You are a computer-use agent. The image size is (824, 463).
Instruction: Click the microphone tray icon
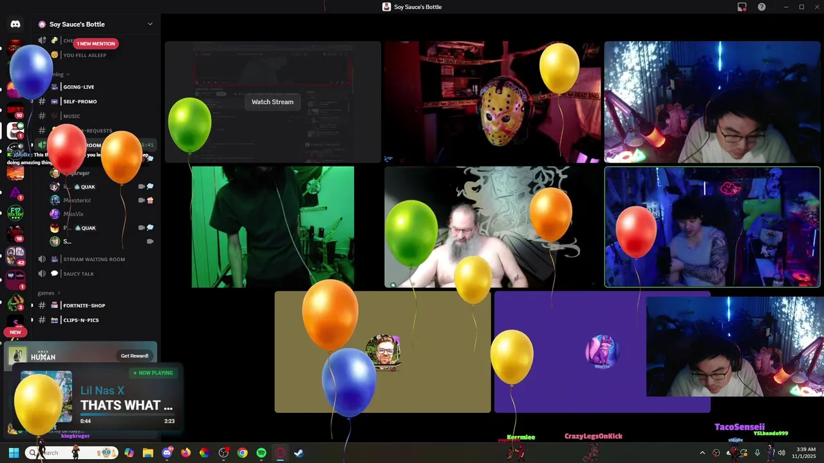757,453
